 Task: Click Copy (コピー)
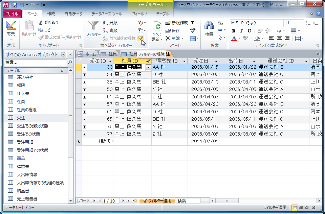(46, 30)
